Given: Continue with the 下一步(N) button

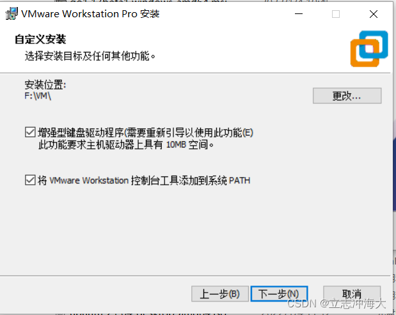Looking at the screenshot, I should [279, 293].
